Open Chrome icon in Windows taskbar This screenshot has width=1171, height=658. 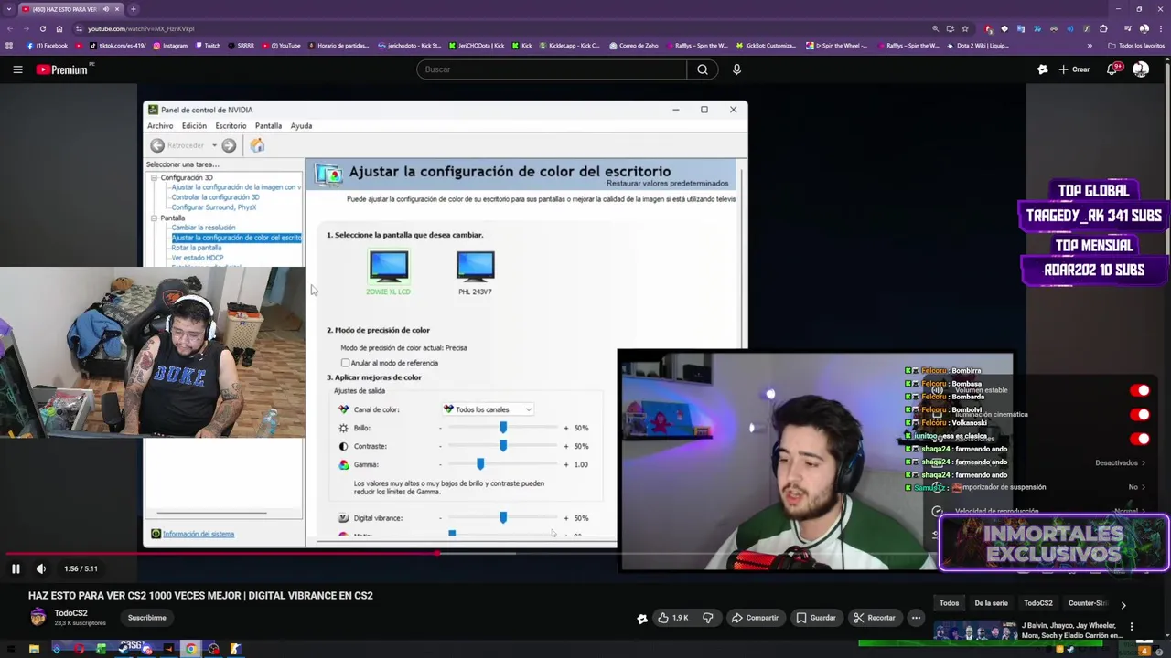pyautogui.click(x=191, y=650)
